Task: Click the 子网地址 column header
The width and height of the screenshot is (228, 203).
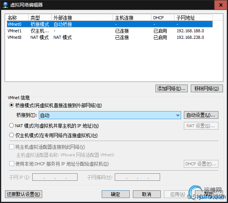Action: (193, 18)
